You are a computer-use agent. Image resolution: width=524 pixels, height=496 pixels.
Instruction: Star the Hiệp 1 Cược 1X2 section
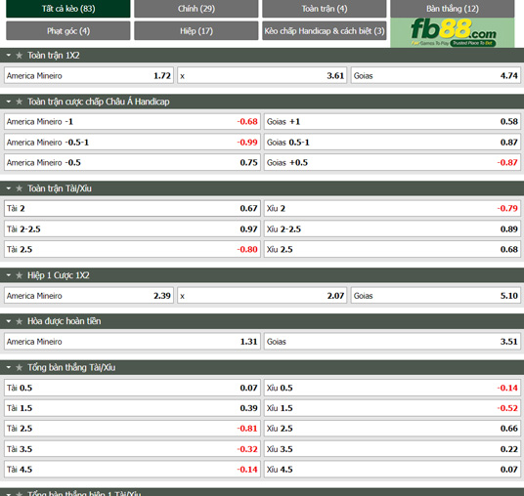[20, 275]
